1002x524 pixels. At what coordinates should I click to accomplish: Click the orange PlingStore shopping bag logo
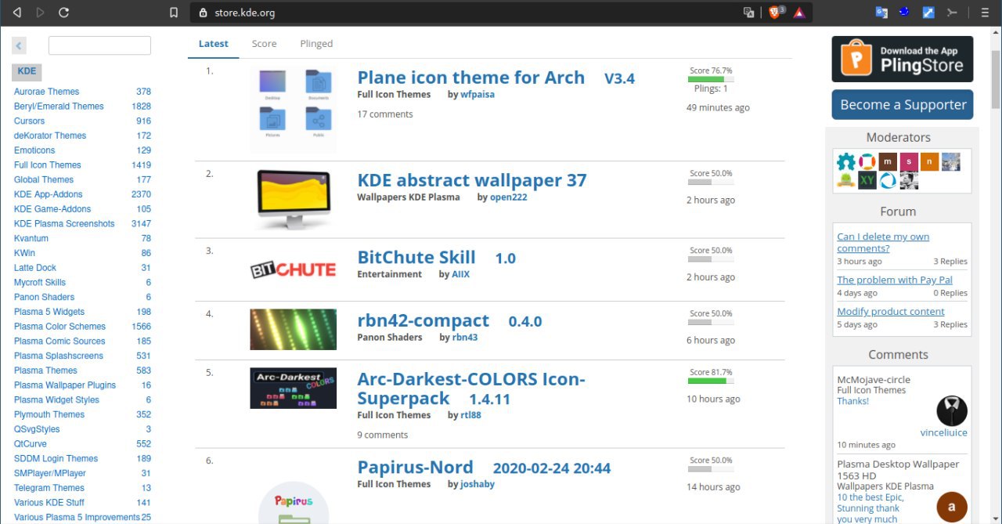[x=856, y=59]
